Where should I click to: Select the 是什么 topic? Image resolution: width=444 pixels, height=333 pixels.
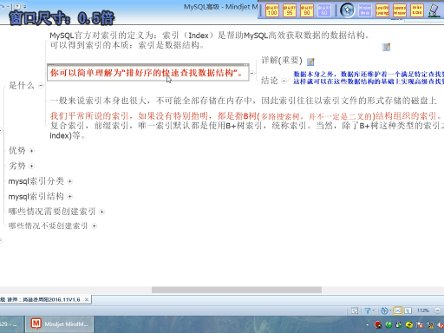coord(22,85)
